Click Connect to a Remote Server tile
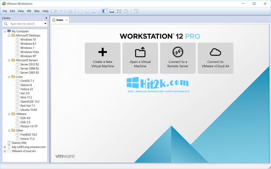Viewport: 271px width, 169px height. click(x=178, y=58)
